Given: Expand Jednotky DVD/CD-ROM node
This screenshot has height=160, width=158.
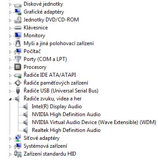Looking at the screenshot, I should (10, 20).
